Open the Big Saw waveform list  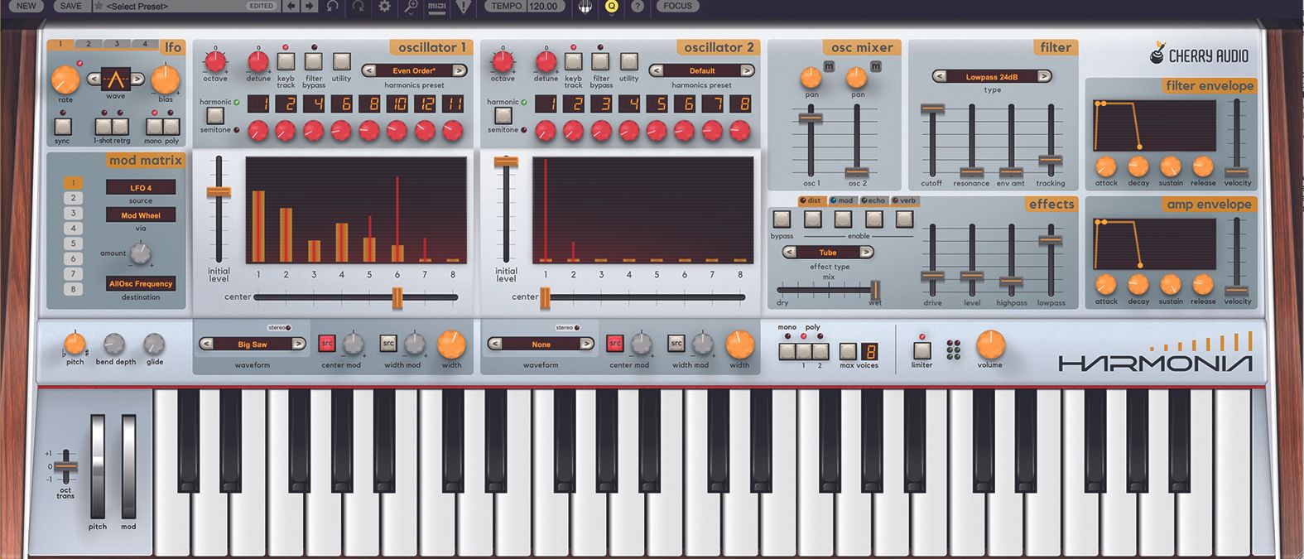click(253, 344)
